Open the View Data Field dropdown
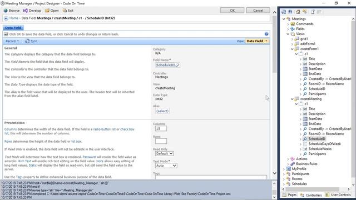 [x=257, y=41]
